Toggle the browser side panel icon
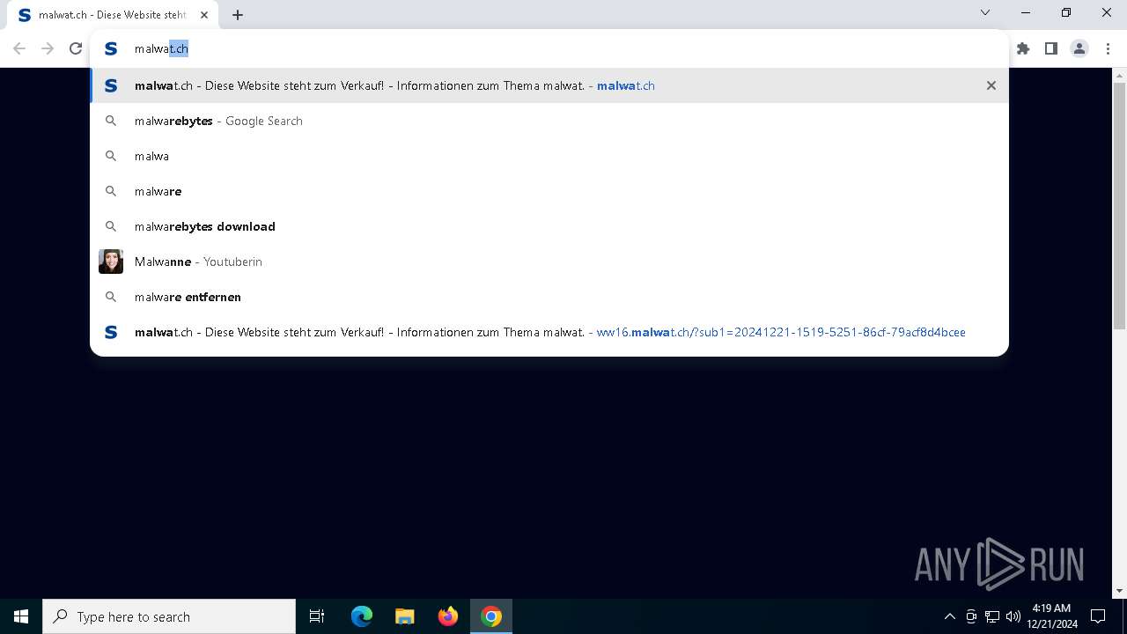This screenshot has height=634, width=1127. click(x=1051, y=48)
